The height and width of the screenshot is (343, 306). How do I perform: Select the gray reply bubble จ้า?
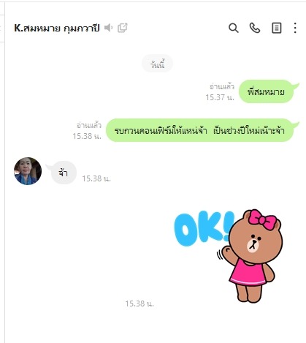tap(64, 173)
